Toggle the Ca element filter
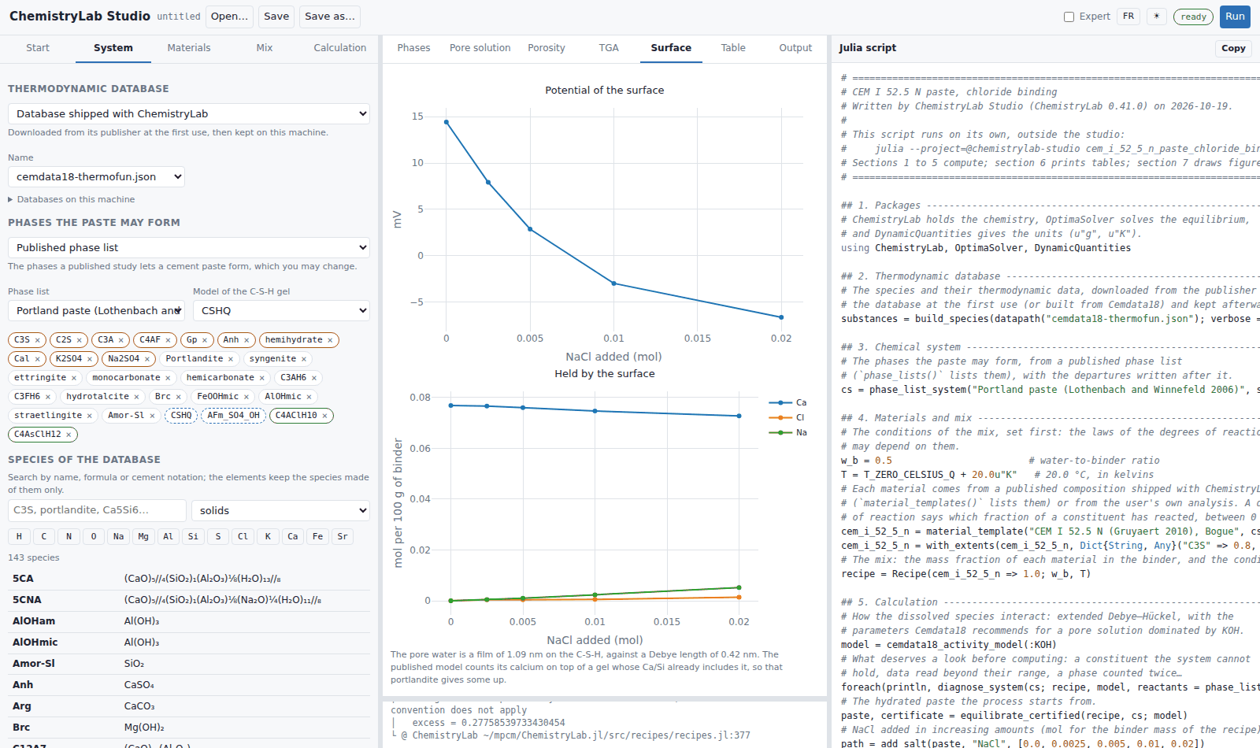The height and width of the screenshot is (748, 1260). point(293,536)
